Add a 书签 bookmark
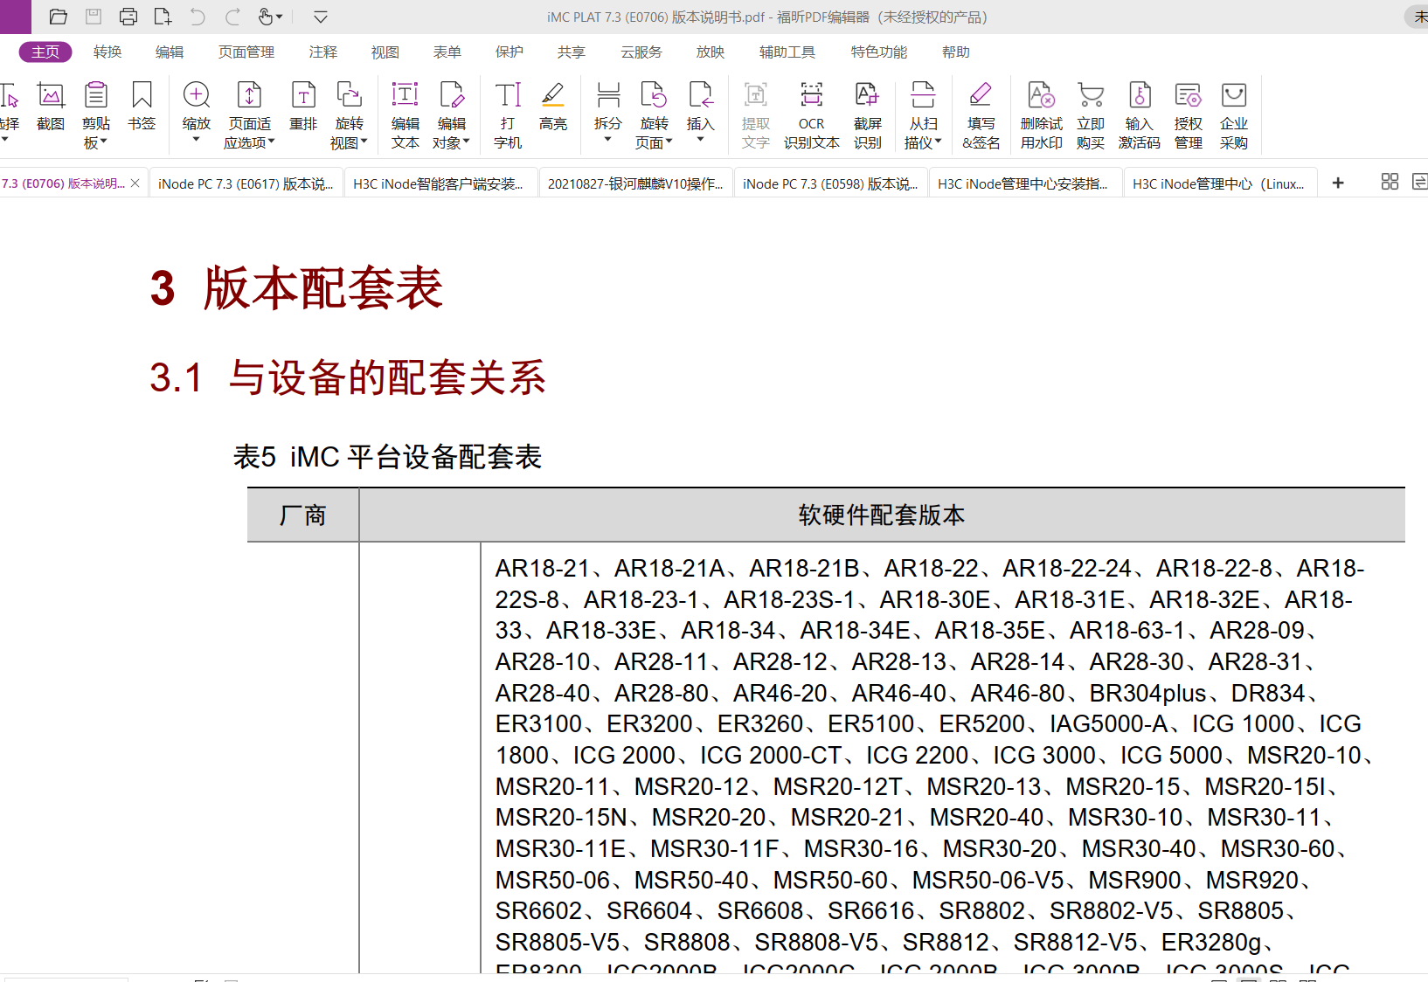 point(142,107)
